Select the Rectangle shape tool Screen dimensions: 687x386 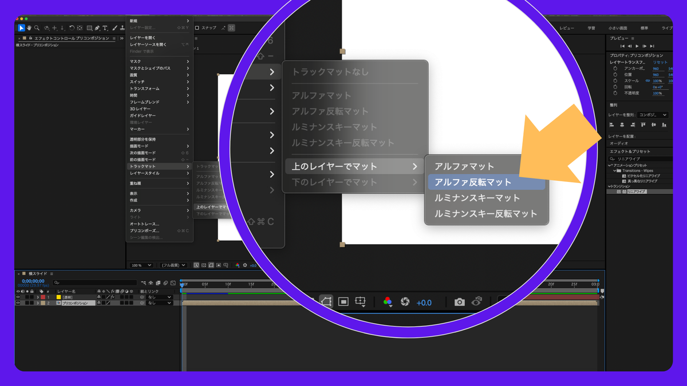89,28
